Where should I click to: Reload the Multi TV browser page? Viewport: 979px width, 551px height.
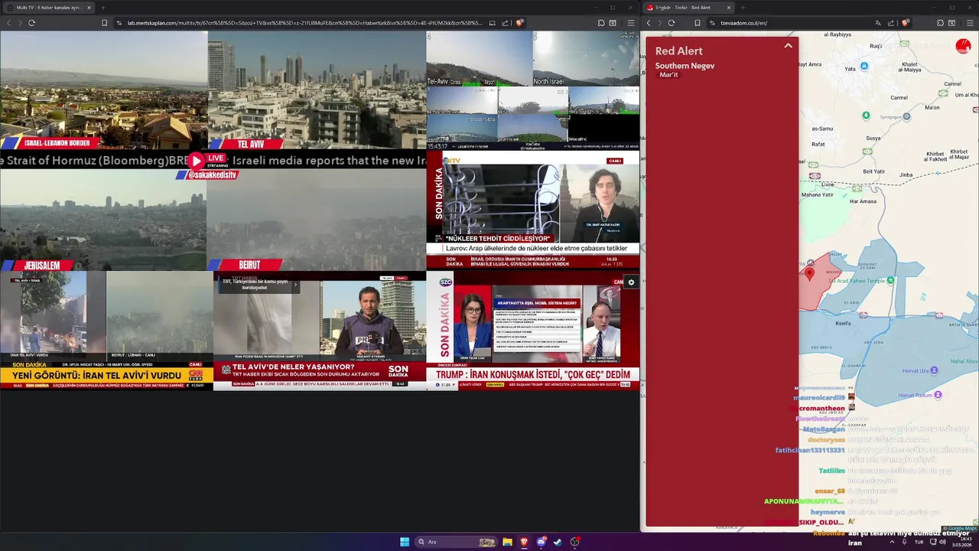[31, 23]
